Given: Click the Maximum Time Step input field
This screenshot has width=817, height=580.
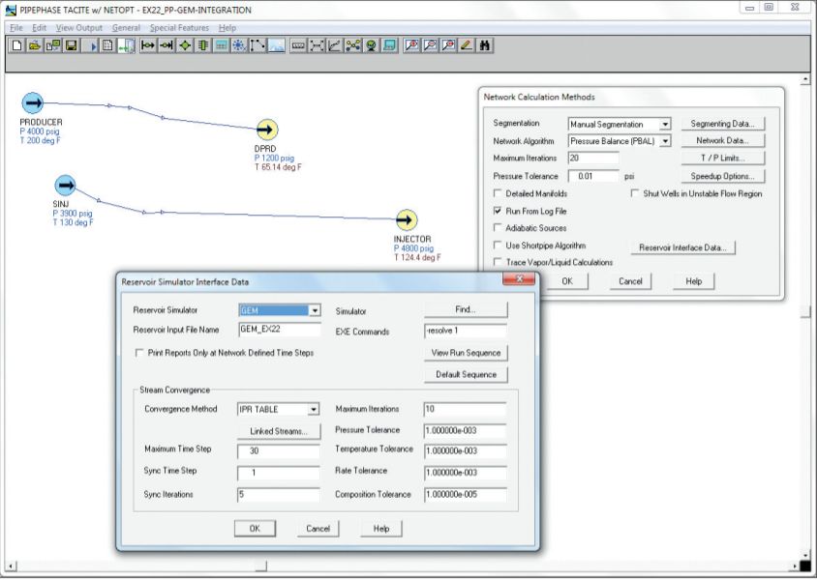Looking at the screenshot, I should pyautogui.click(x=278, y=451).
